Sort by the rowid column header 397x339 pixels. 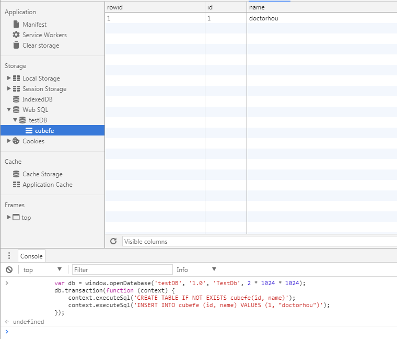pos(155,7)
